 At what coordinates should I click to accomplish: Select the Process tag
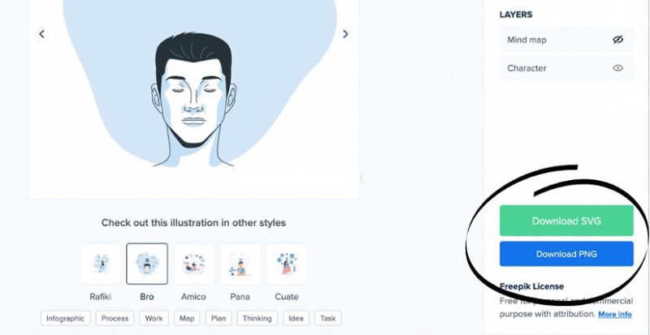(115, 319)
